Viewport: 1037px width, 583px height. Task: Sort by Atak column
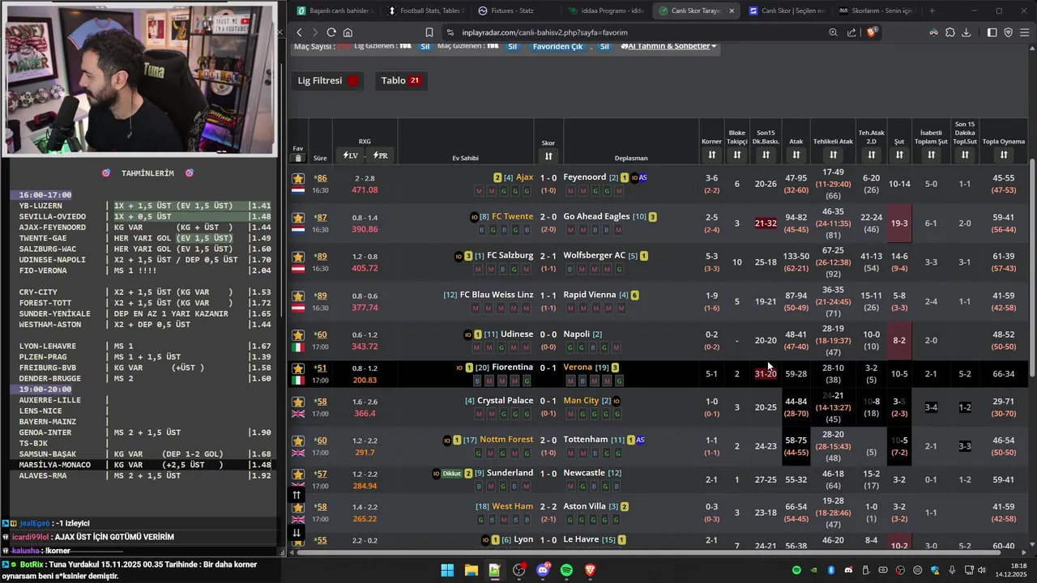pyautogui.click(x=796, y=155)
